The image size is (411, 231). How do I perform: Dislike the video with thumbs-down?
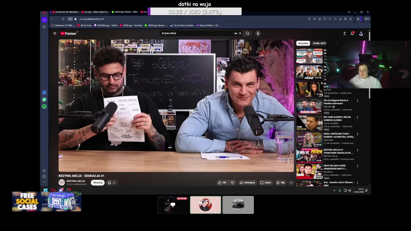tap(232, 183)
